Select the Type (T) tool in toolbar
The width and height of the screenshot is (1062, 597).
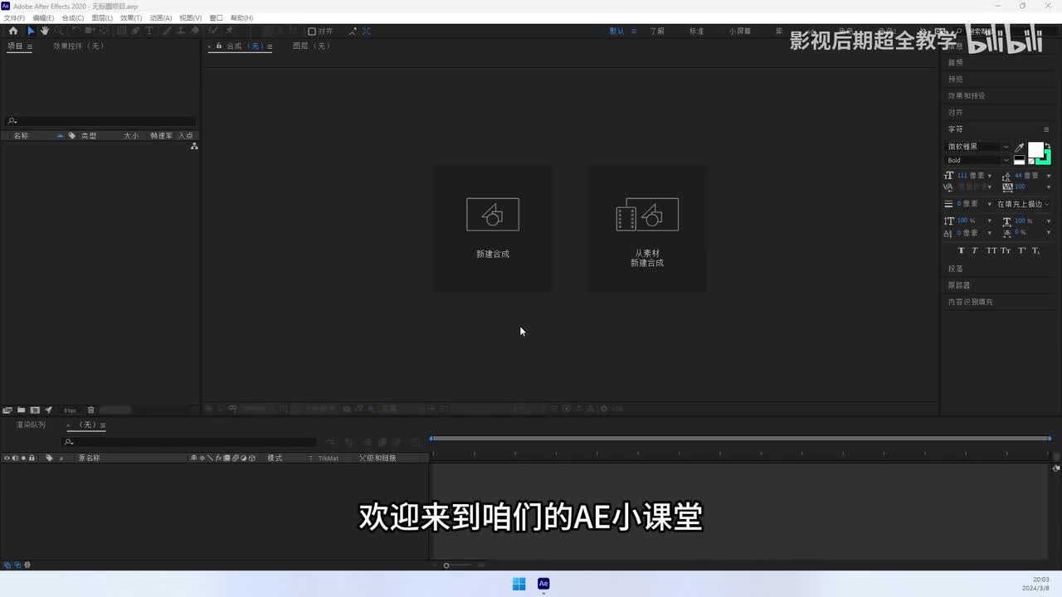149,31
